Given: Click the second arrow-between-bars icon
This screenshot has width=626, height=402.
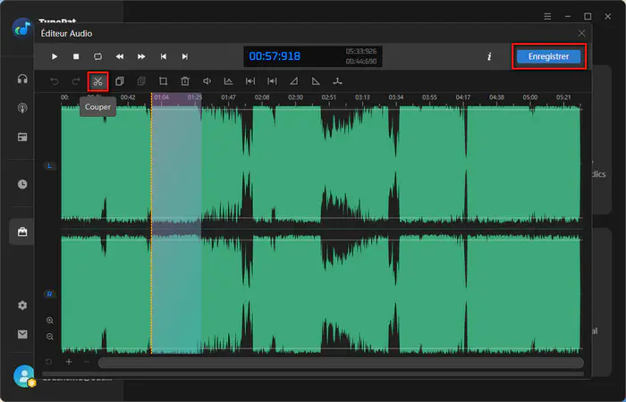Looking at the screenshot, I should pyautogui.click(x=272, y=81).
